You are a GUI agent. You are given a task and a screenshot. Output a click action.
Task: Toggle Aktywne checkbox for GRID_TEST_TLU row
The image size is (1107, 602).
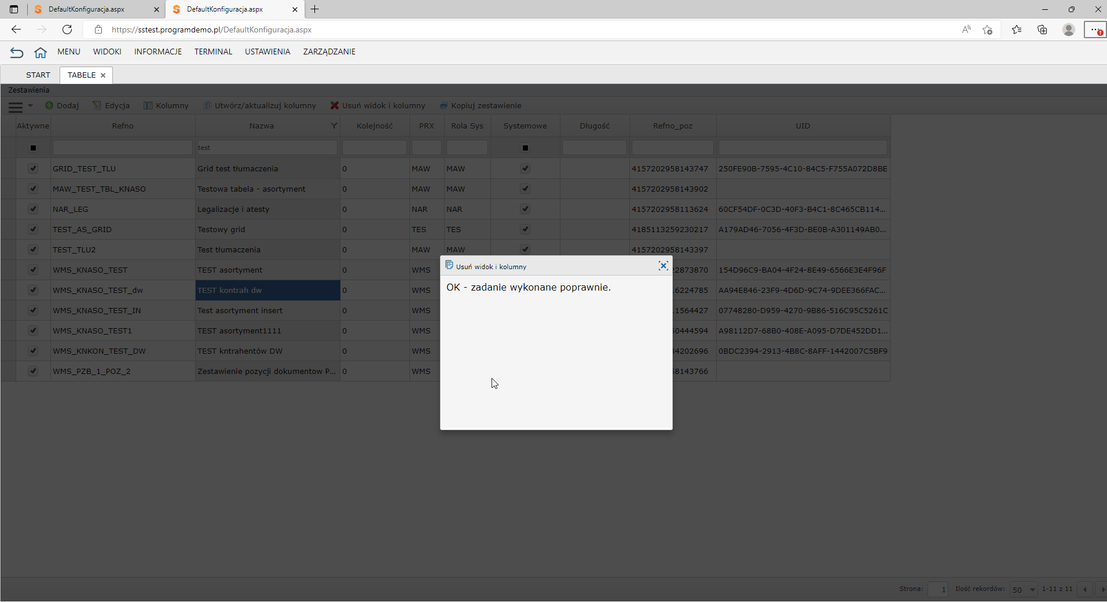coord(33,168)
